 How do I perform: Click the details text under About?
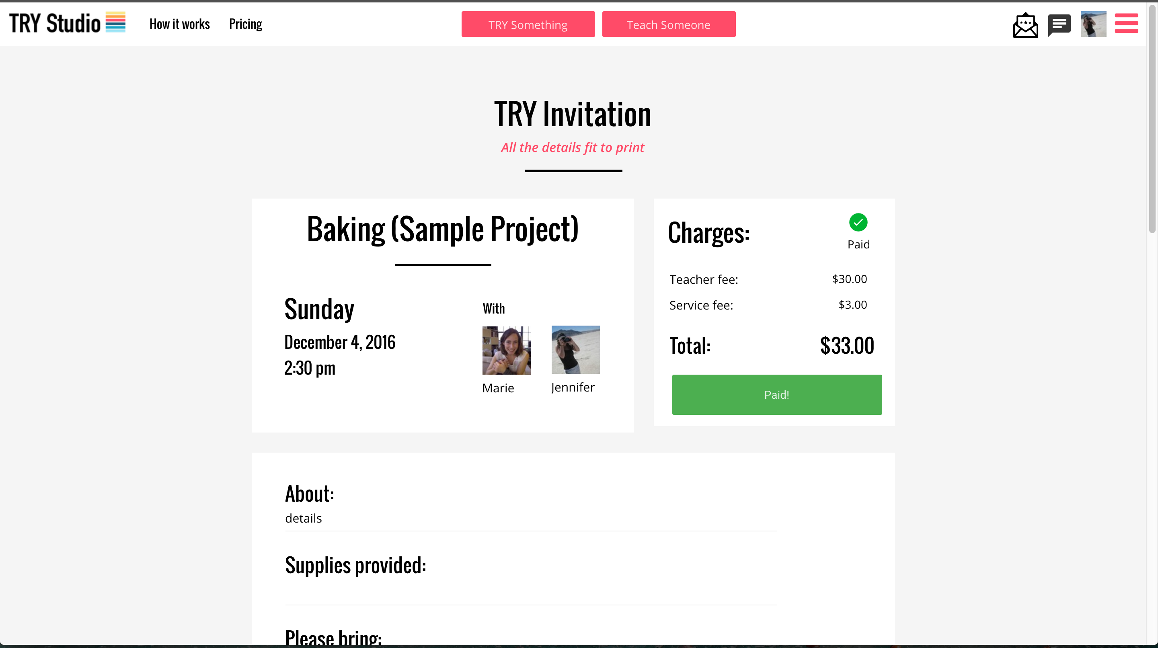point(304,518)
